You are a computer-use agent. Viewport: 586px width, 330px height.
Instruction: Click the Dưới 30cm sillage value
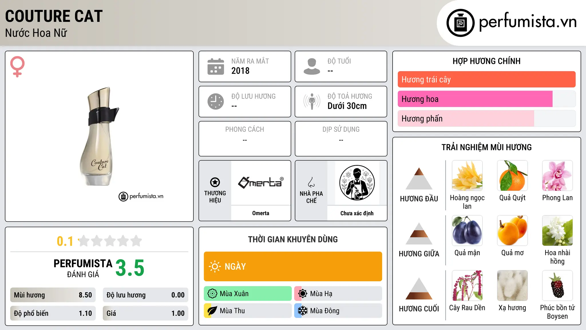347,106
